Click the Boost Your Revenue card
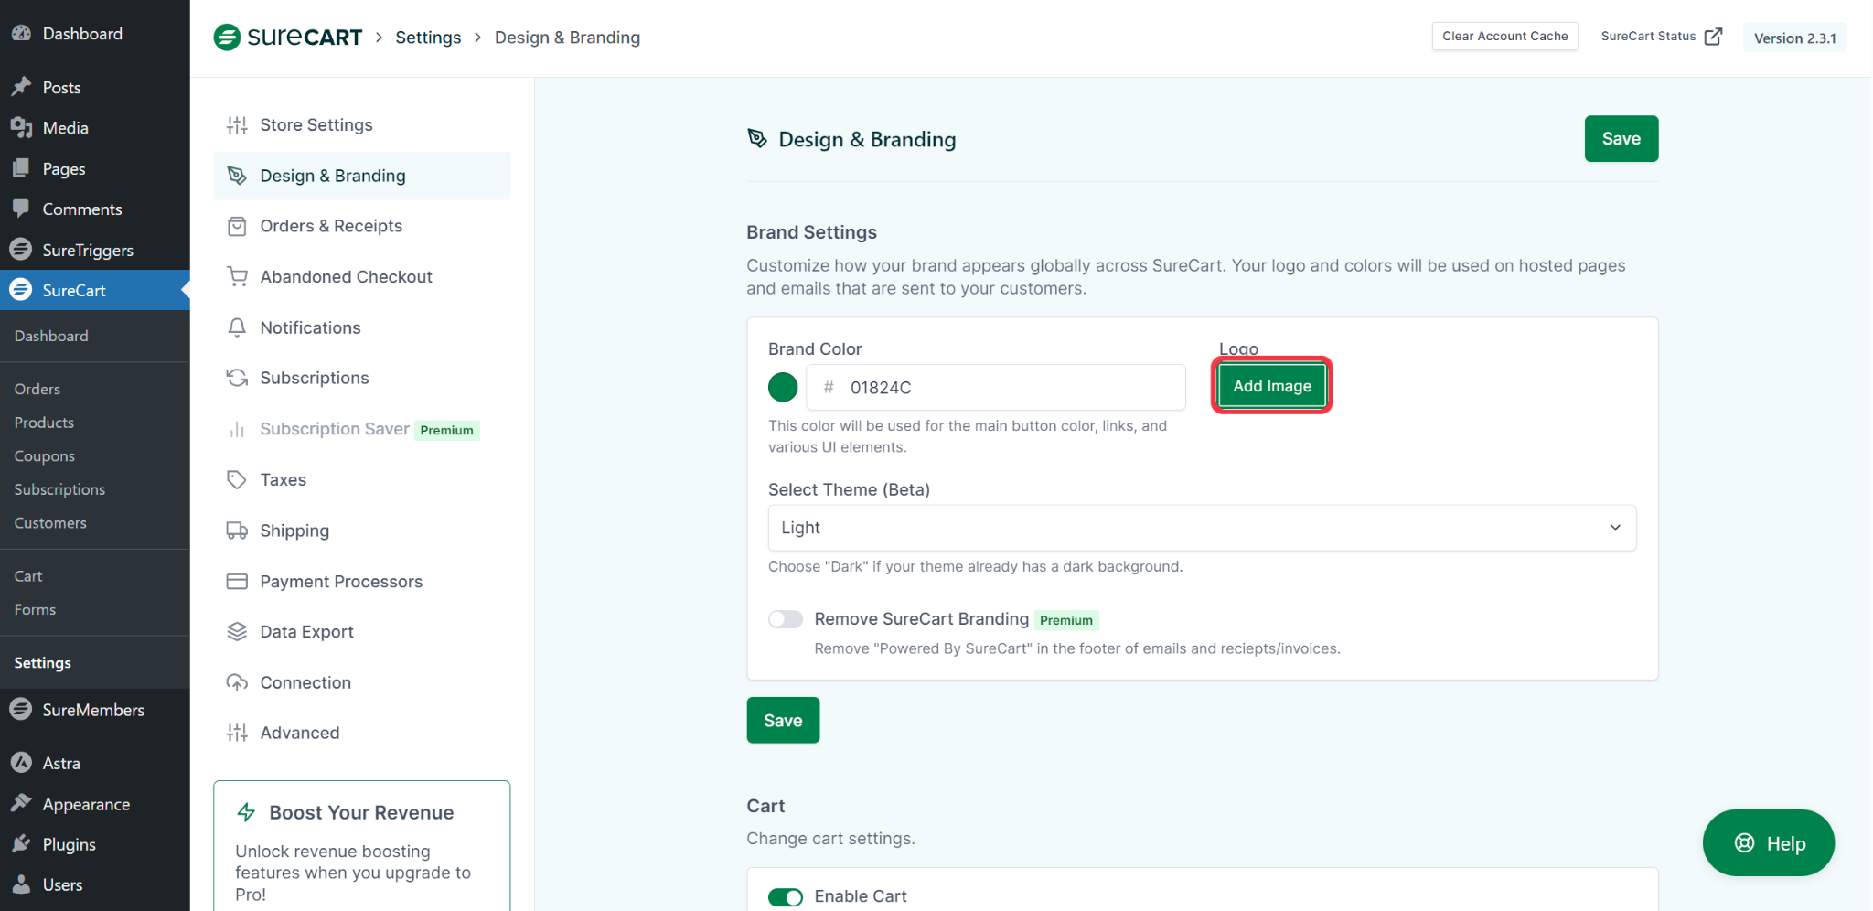The width and height of the screenshot is (1873, 911). pyautogui.click(x=362, y=846)
